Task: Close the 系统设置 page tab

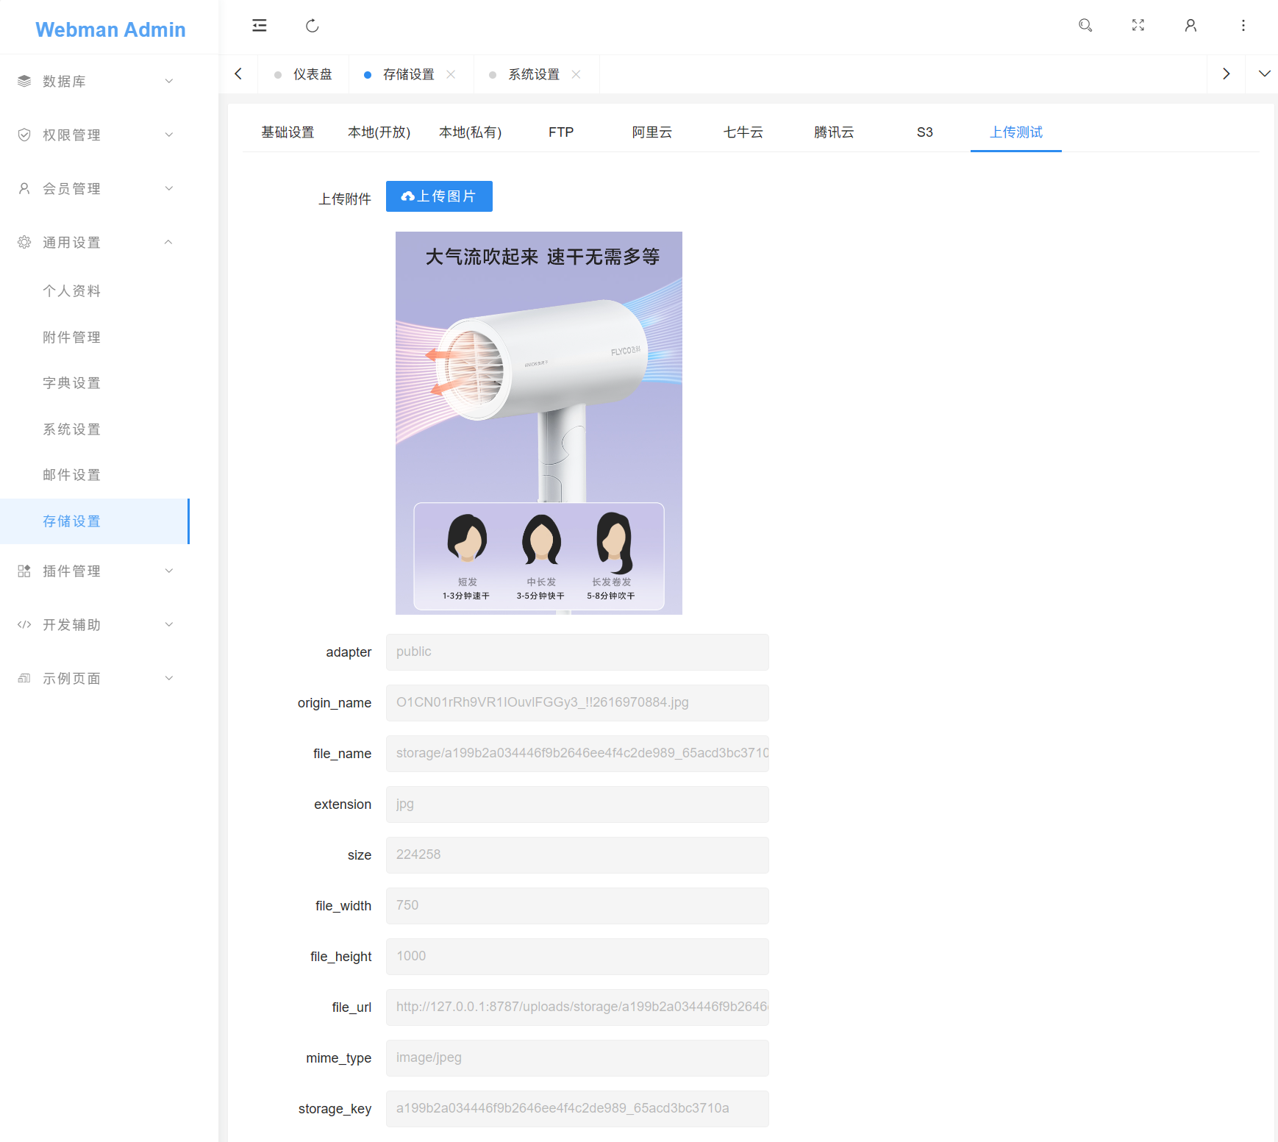Action: tap(576, 74)
